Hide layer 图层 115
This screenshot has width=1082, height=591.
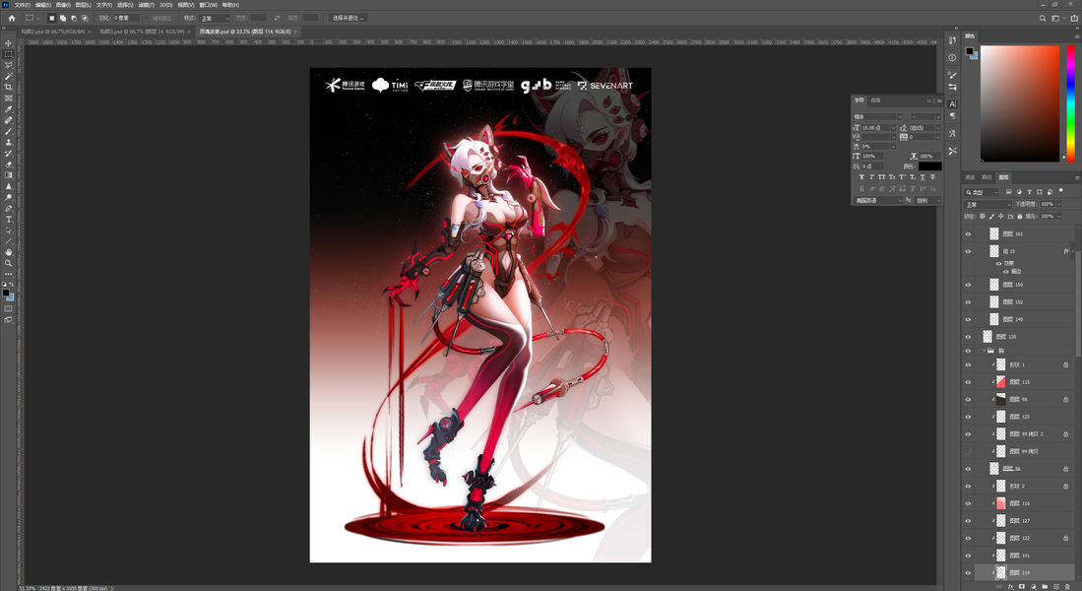point(968,382)
